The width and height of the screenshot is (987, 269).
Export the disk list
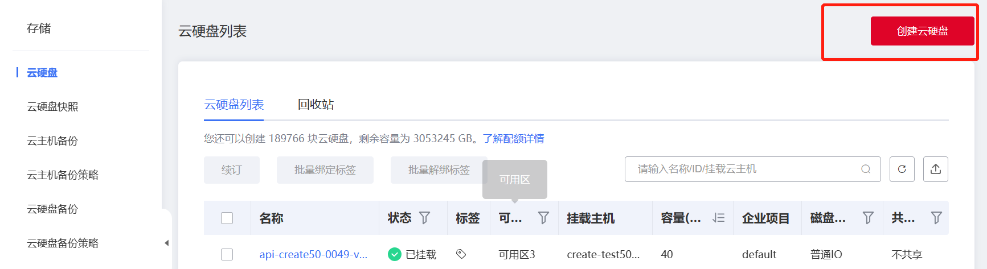point(936,169)
